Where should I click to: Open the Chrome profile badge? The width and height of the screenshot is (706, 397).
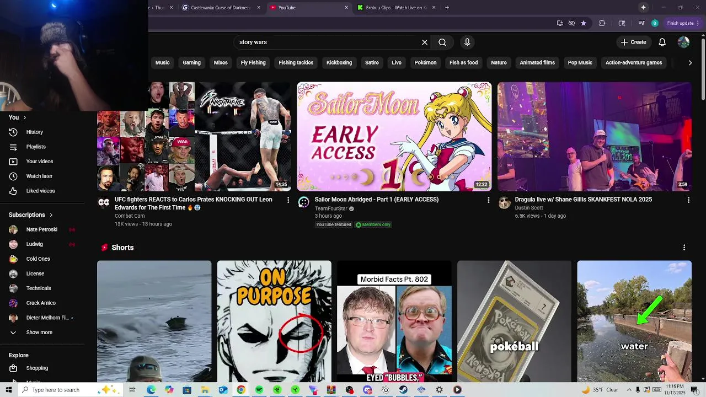pos(655,23)
